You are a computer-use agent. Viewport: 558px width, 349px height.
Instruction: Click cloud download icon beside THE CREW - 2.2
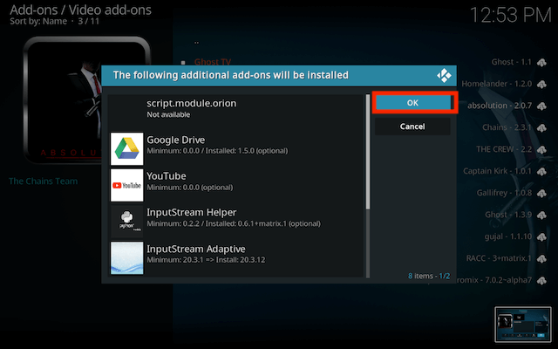pos(541,149)
